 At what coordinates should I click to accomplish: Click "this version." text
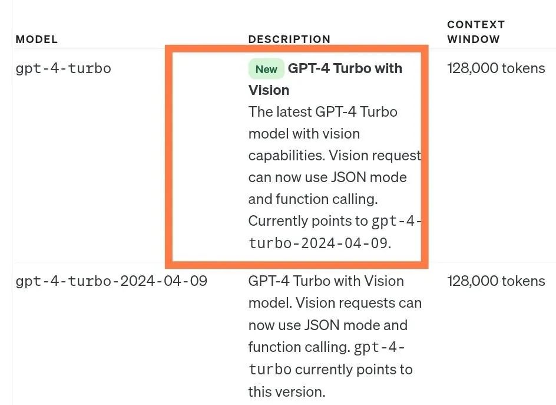(x=286, y=391)
